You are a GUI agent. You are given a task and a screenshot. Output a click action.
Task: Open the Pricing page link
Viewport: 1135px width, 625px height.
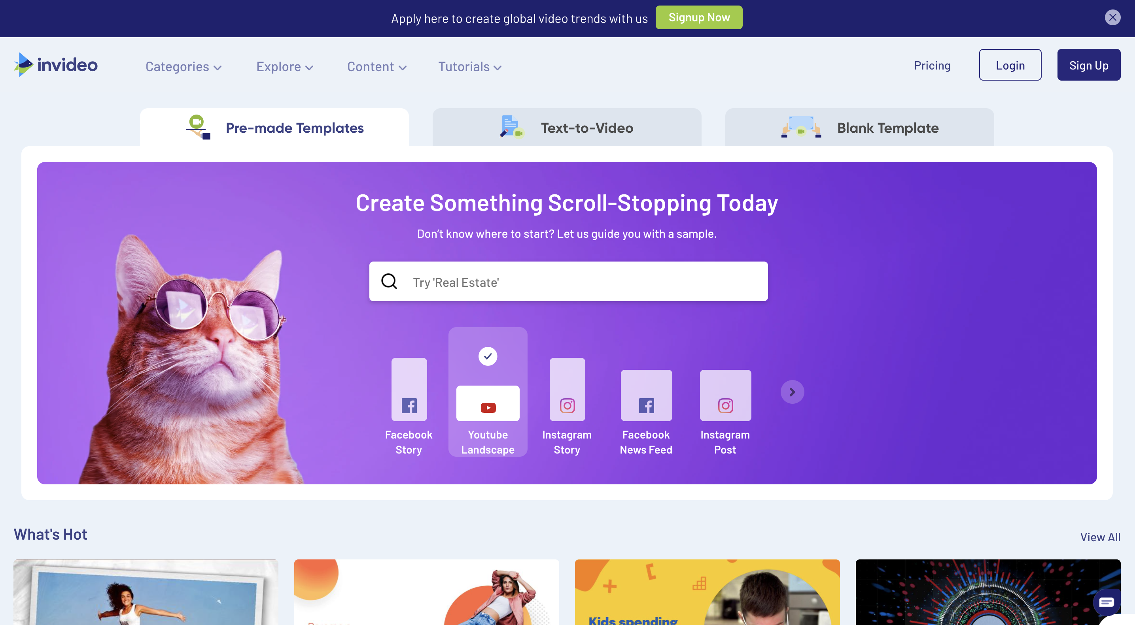pos(933,65)
